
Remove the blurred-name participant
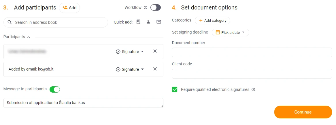tap(155, 51)
